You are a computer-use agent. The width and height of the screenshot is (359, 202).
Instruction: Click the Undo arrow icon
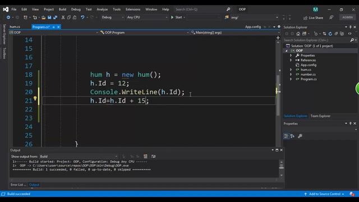82,17
